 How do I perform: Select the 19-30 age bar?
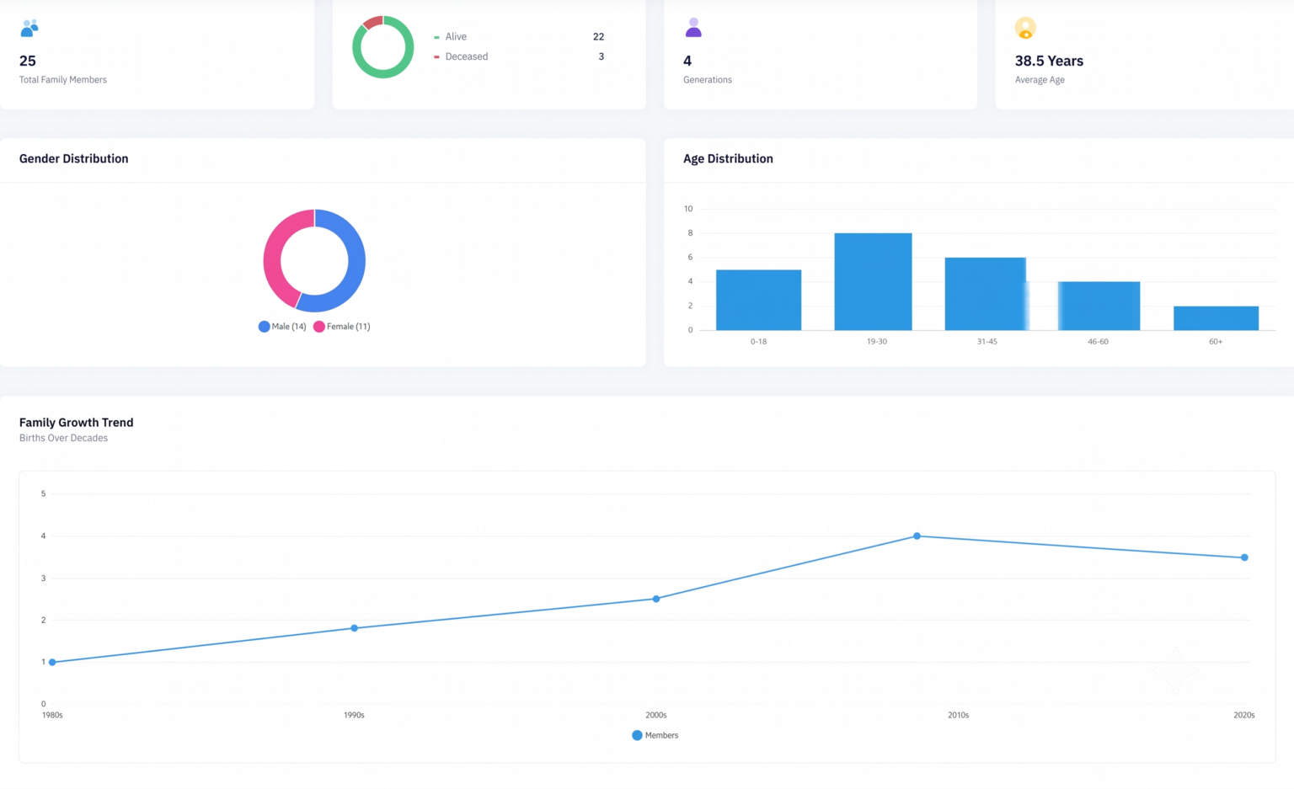[x=873, y=281]
